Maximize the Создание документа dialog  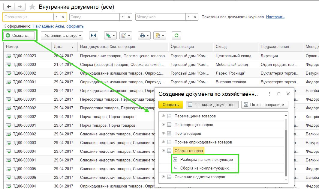point(279,94)
